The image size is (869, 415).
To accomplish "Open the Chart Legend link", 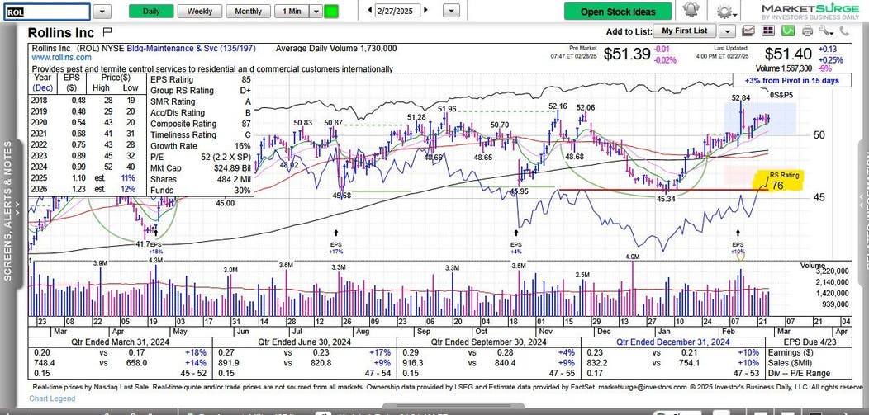I will tap(54, 399).
